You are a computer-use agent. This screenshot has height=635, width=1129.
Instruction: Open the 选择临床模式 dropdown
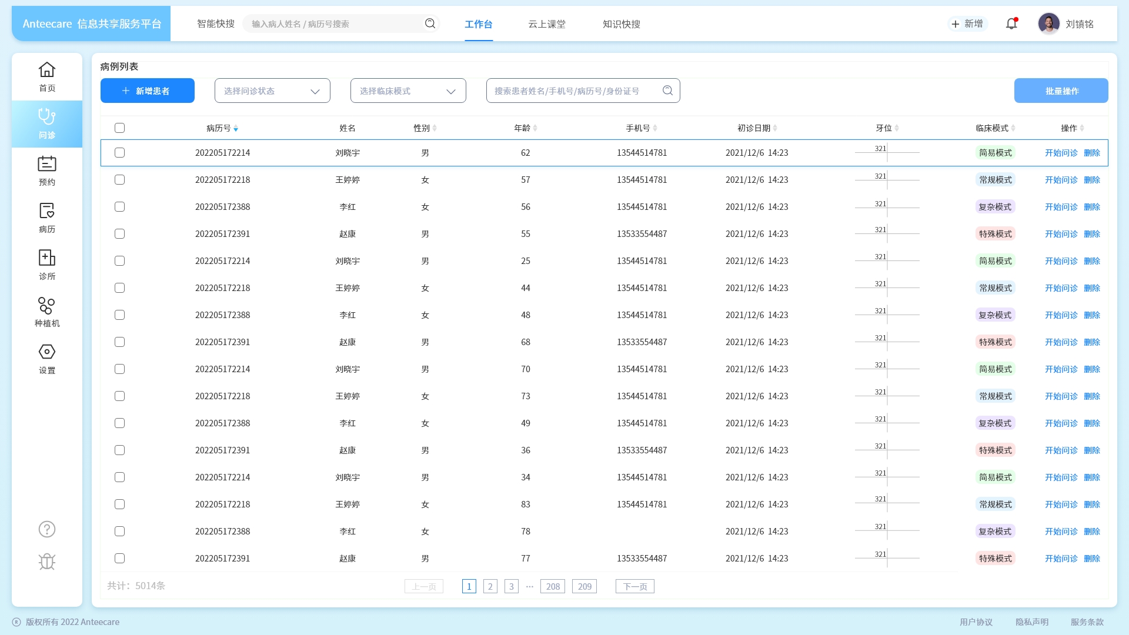coord(408,91)
